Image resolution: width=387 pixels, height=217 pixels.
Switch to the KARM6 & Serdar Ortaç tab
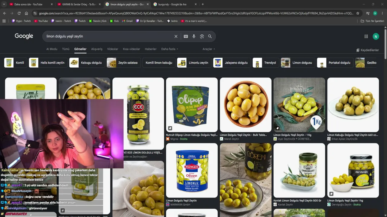tap(79, 4)
